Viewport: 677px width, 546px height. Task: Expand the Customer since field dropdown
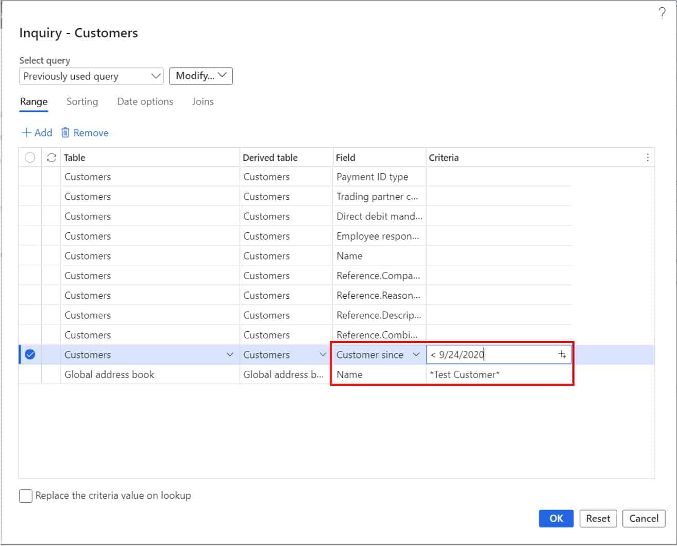[416, 354]
